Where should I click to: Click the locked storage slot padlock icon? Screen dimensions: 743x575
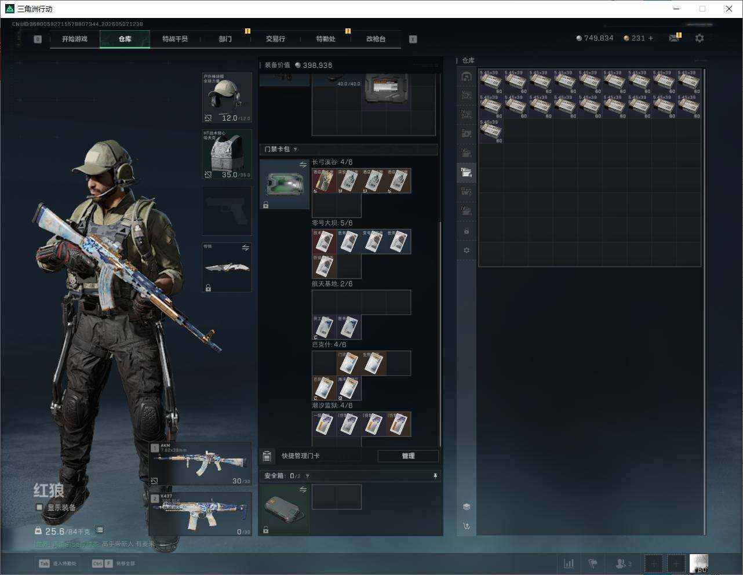tap(467, 231)
